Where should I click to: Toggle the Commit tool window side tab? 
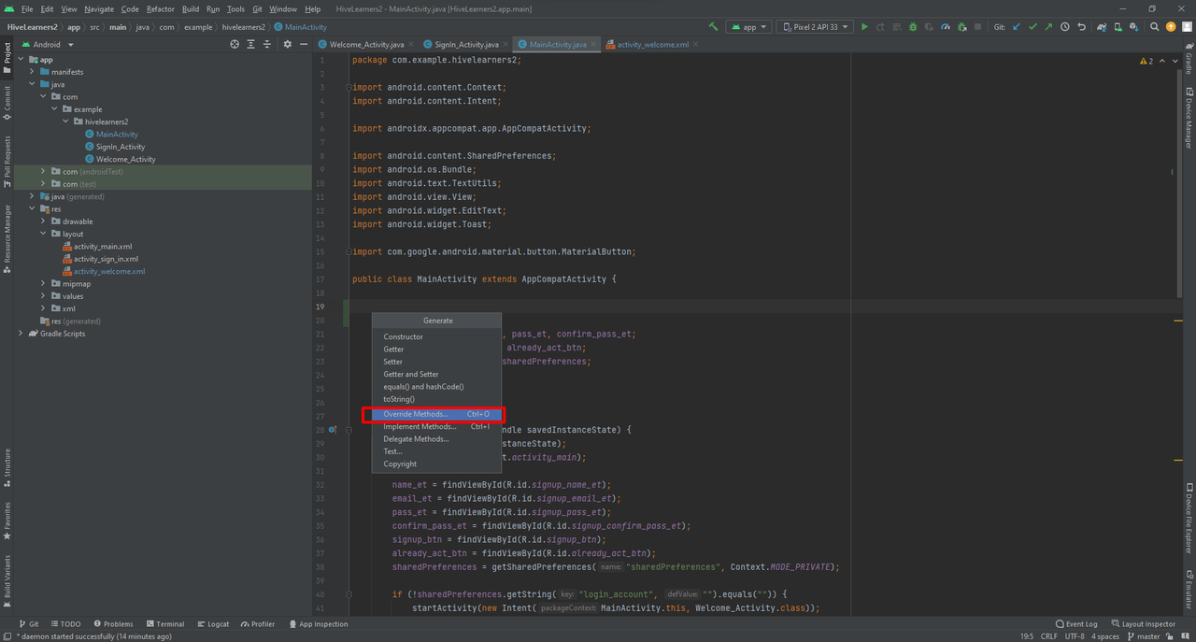(x=7, y=104)
